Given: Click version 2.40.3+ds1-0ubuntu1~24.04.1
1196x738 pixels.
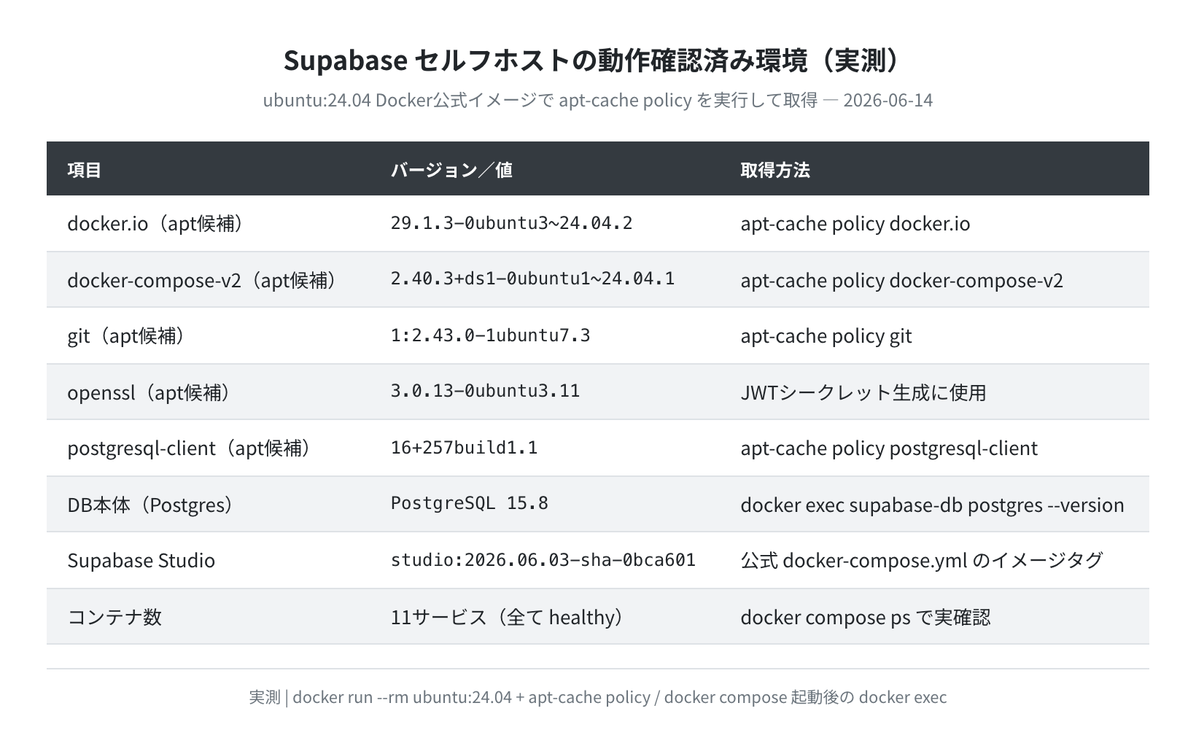Looking at the screenshot, I should (x=532, y=279).
